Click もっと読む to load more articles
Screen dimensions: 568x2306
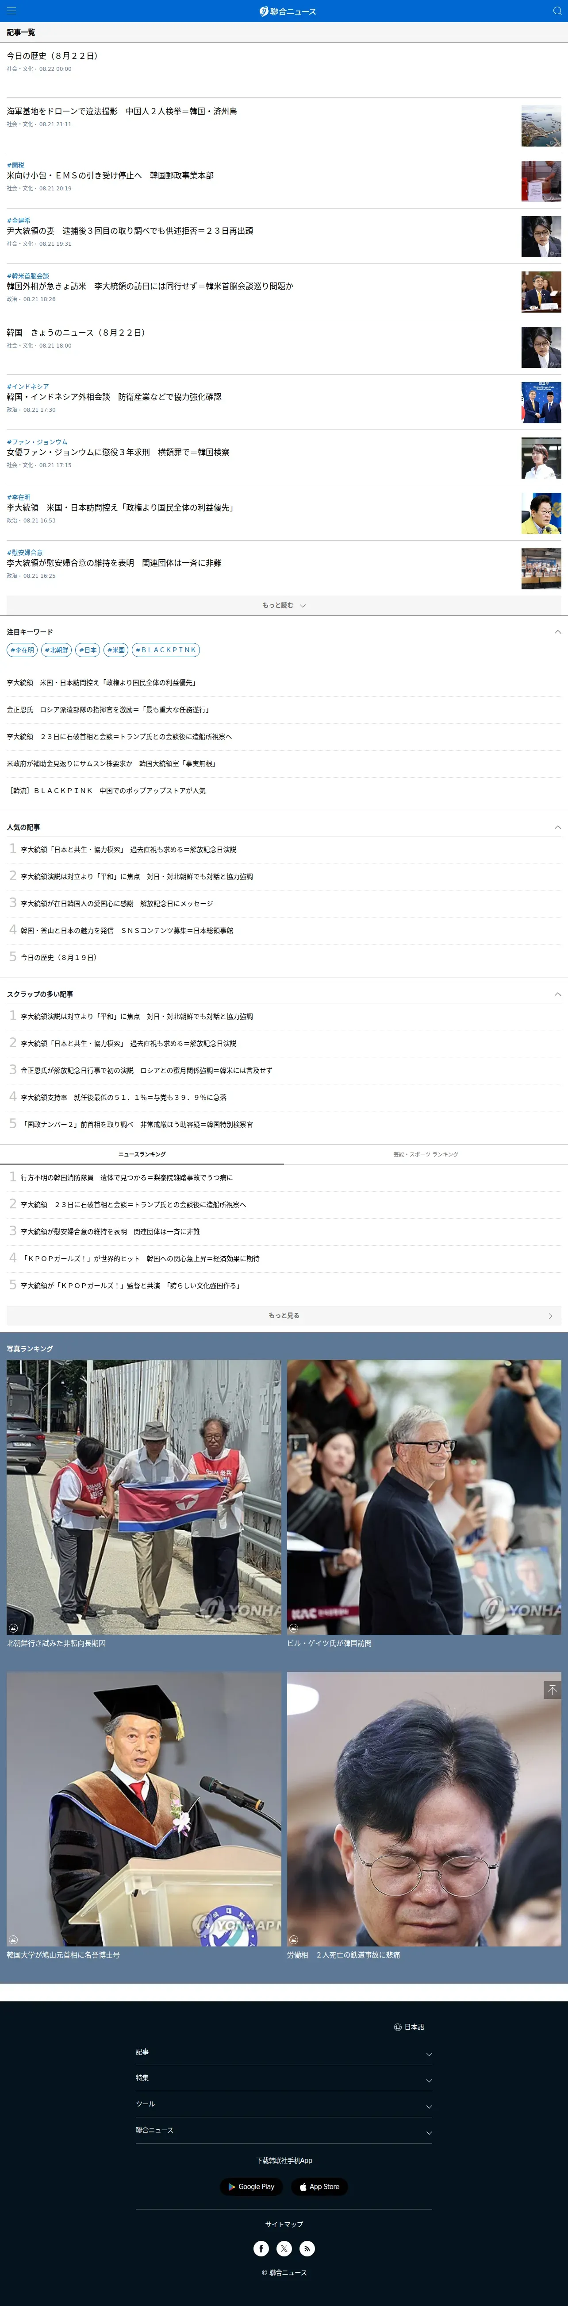[284, 605]
